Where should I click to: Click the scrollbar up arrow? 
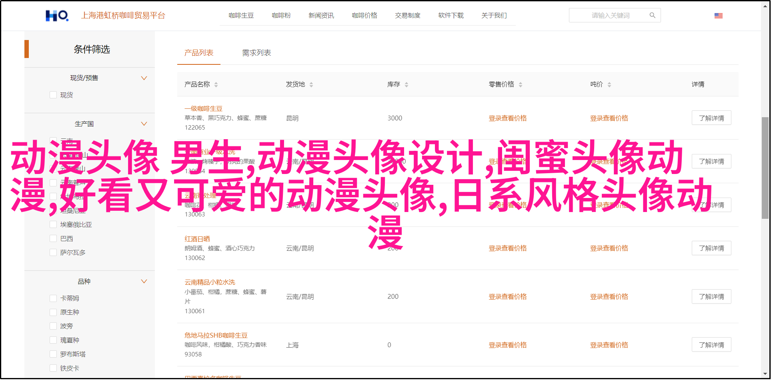click(x=765, y=7)
